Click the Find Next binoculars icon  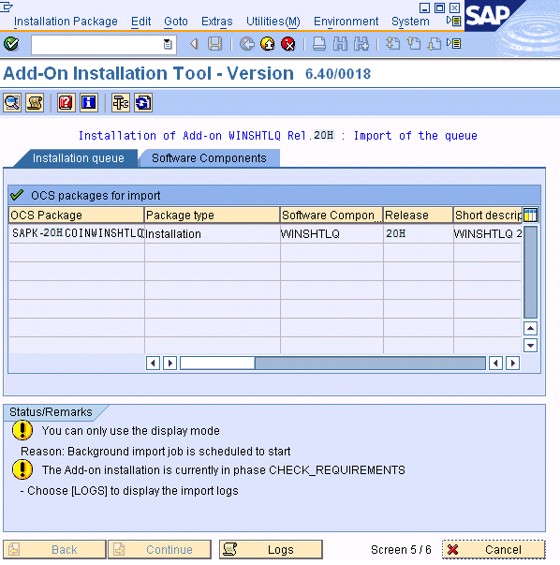tap(361, 44)
